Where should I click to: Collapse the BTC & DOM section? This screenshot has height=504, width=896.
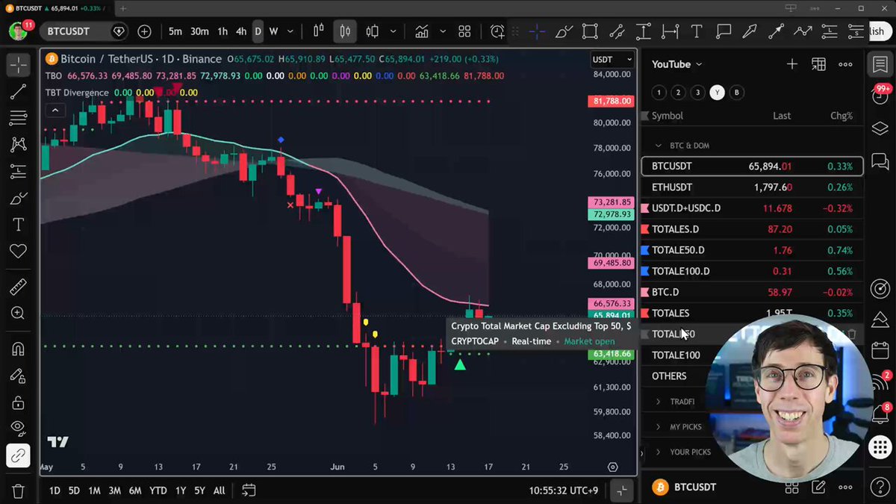(658, 146)
